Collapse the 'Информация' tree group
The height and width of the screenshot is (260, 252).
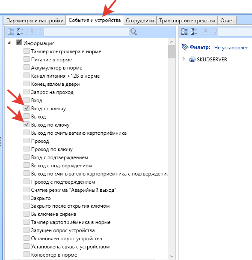(9, 42)
